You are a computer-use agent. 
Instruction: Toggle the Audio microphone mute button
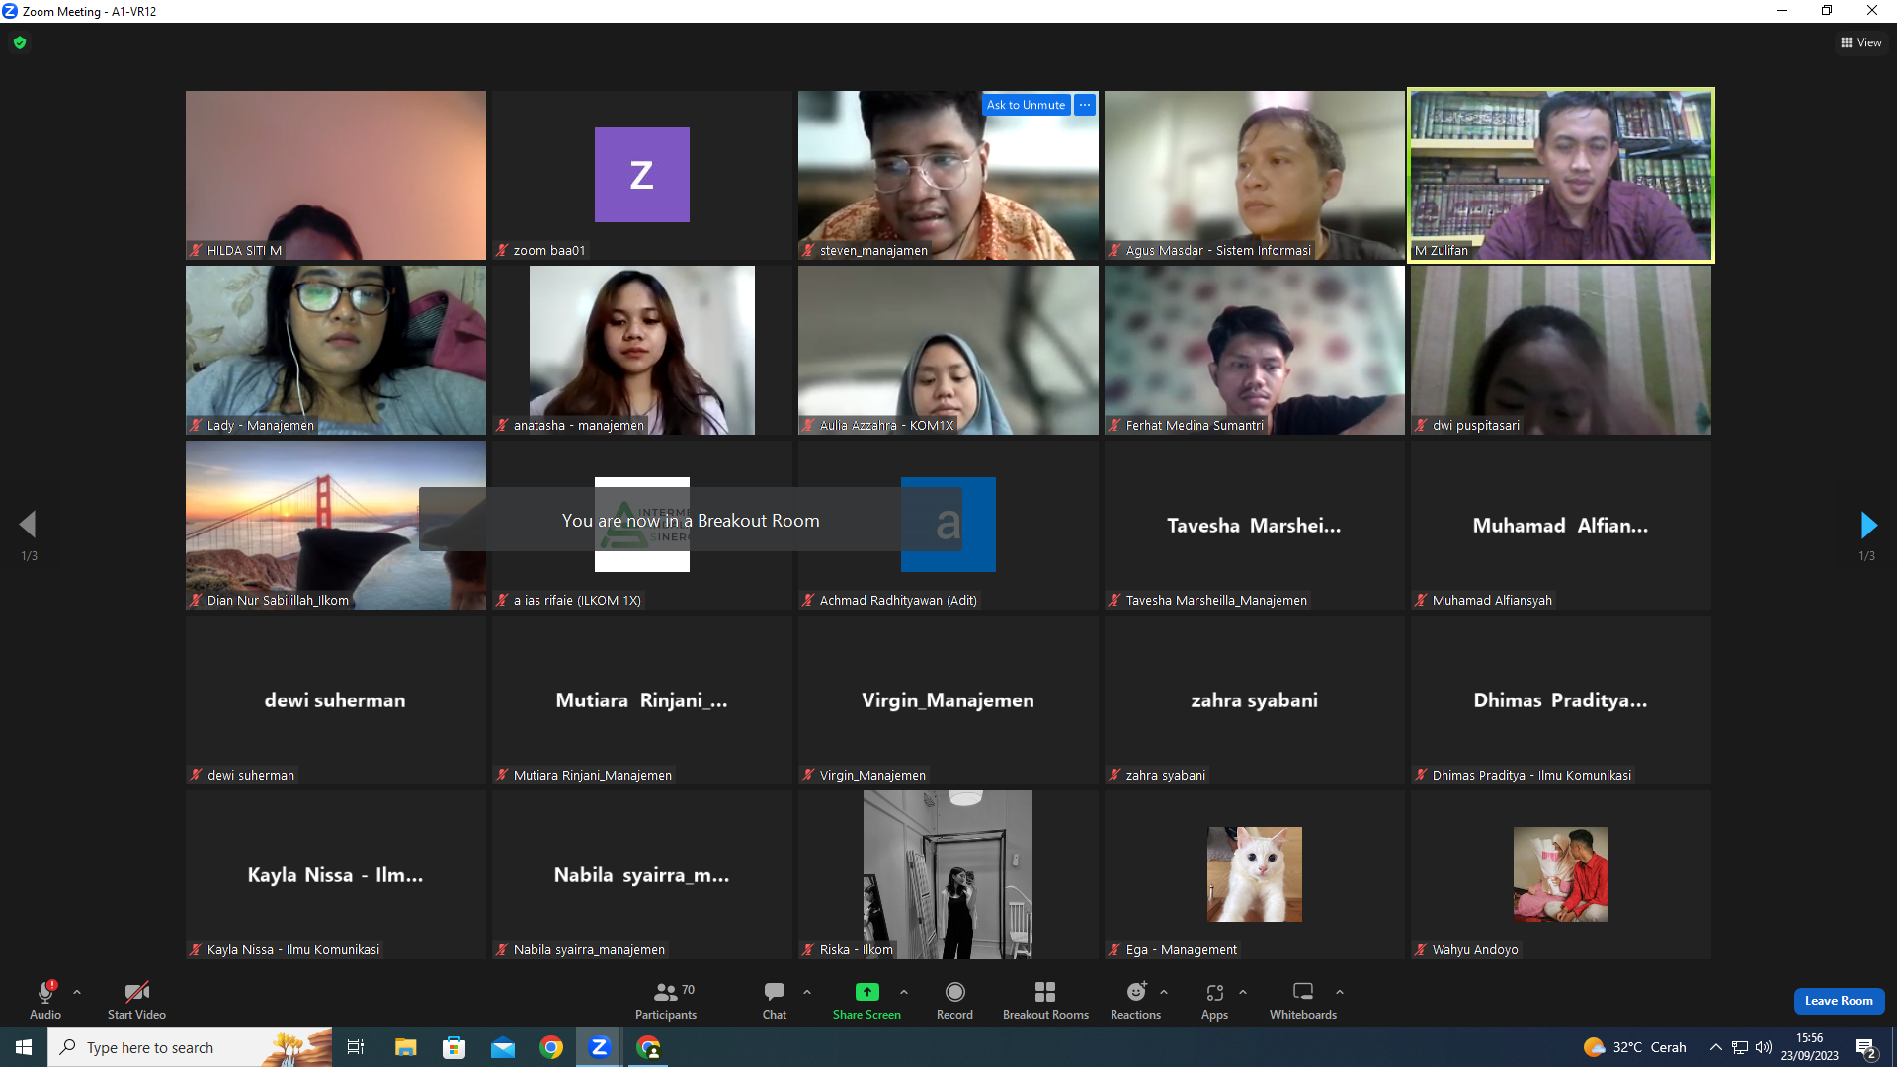point(45,999)
